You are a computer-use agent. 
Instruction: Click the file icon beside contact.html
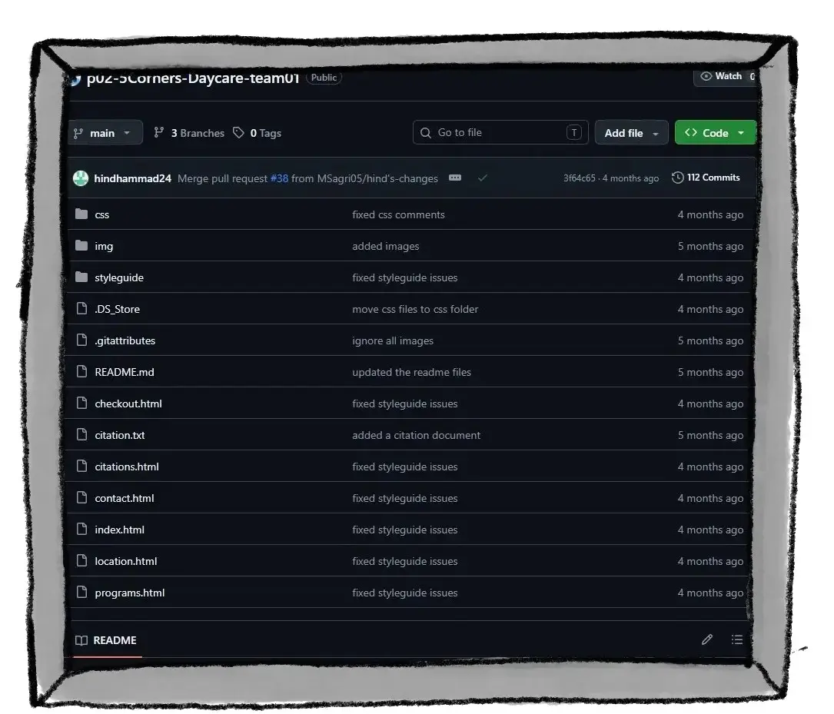point(81,497)
